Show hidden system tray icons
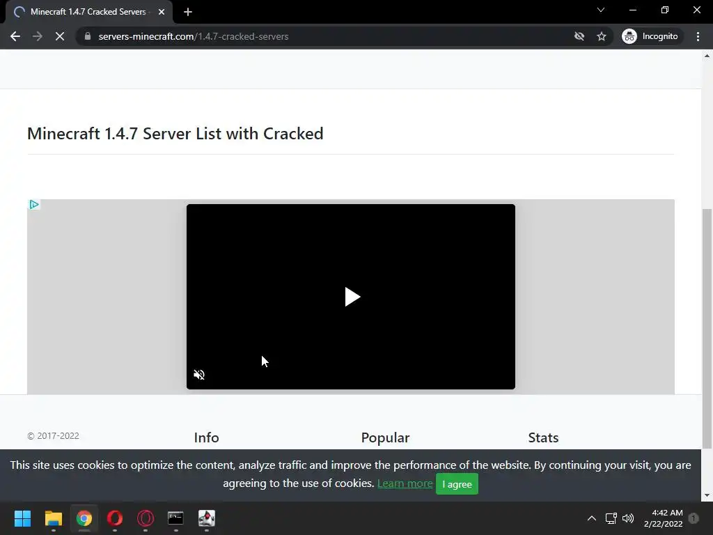Screen dimensions: 713x535 (592, 518)
